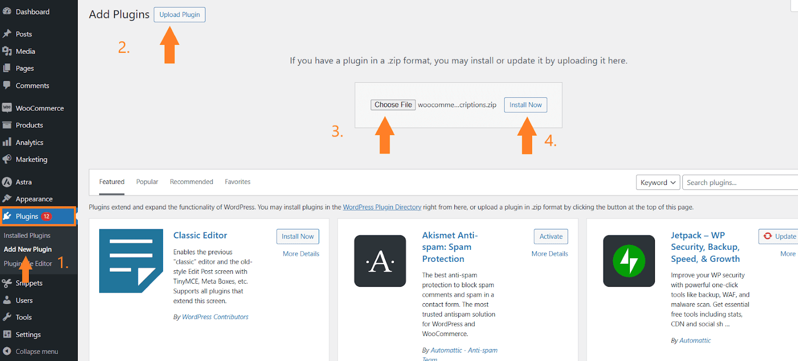Open the WordPress Plugin Directory link
Screen dimensions: 798x361
tap(382, 207)
